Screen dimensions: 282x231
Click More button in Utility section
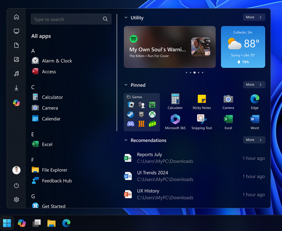pyautogui.click(x=254, y=17)
